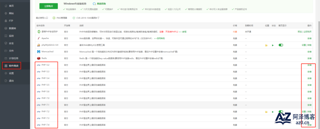This screenshot has width=320, height=129.
Task: Open phpMyAdmin folder location icon
Action: [x=266, y=45]
